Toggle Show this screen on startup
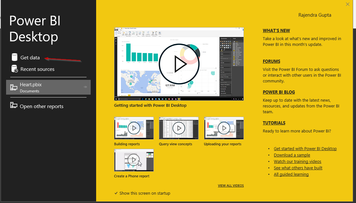Image resolution: width=356 pixels, height=203 pixels. point(116,193)
